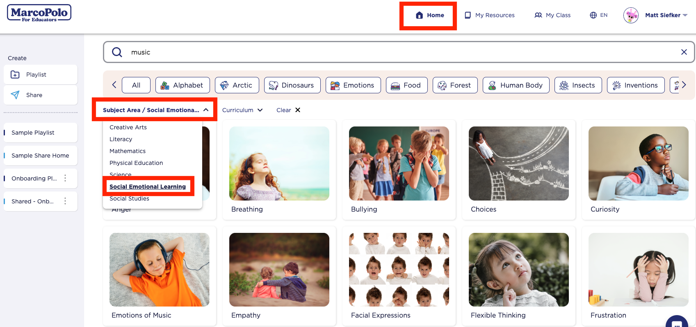The width and height of the screenshot is (696, 327).
Task: Filter by Dinosaurs topic
Action: click(292, 85)
